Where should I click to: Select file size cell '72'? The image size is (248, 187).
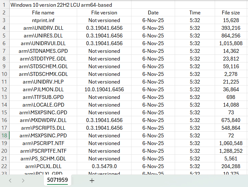tap(231, 135)
